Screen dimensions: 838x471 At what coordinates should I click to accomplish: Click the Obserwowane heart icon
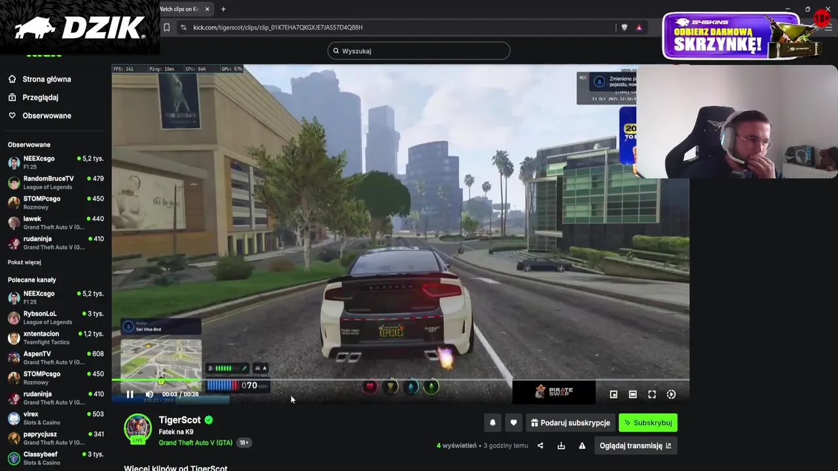pos(12,116)
